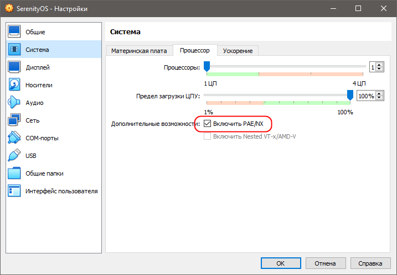Click the Shared folders (Общие папки) folder icon
397x275 pixels.
[14, 173]
